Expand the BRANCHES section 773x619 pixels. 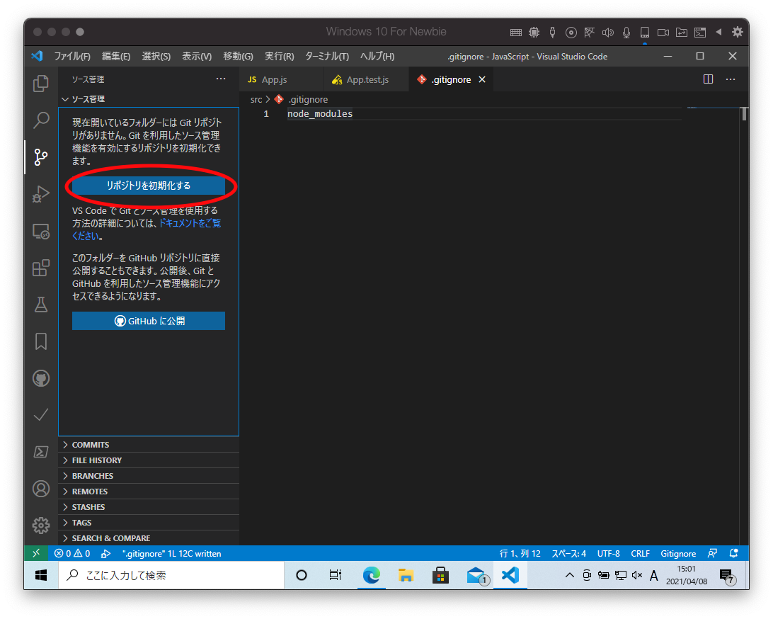tap(149, 476)
